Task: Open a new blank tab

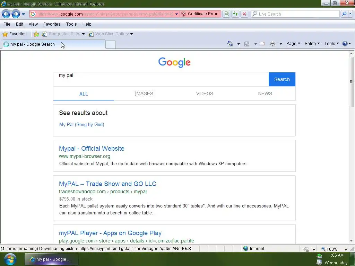Action: pyautogui.click(x=111, y=44)
